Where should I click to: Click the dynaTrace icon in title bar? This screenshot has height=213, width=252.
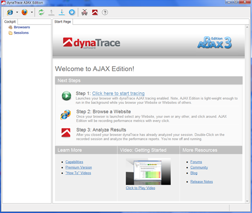pos(3,3)
